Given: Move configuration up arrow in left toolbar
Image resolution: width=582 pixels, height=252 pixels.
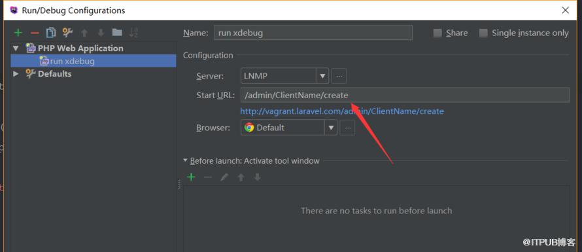Looking at the screenshot, I should (x=84, y=33).
